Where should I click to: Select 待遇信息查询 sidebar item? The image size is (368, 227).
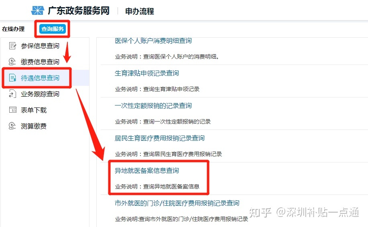coord(40,78)
